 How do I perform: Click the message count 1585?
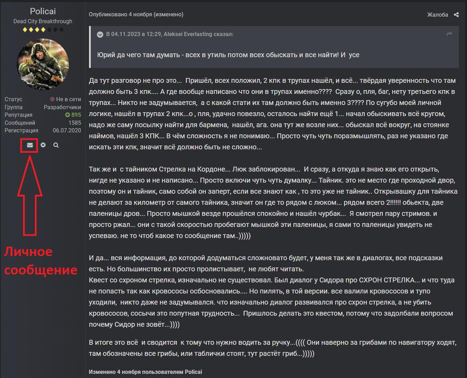tap(75, 123)
